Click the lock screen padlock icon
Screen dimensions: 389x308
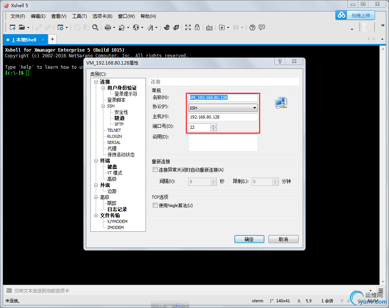click(197, 27)
